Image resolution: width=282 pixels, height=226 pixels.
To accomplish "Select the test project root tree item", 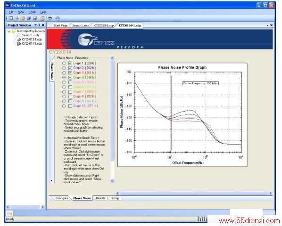I will tap(31, 31).
